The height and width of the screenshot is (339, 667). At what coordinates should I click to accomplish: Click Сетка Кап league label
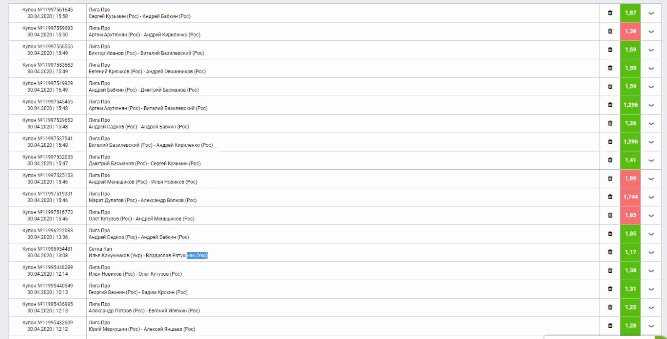pyautogui.click(x=100, y=249)
